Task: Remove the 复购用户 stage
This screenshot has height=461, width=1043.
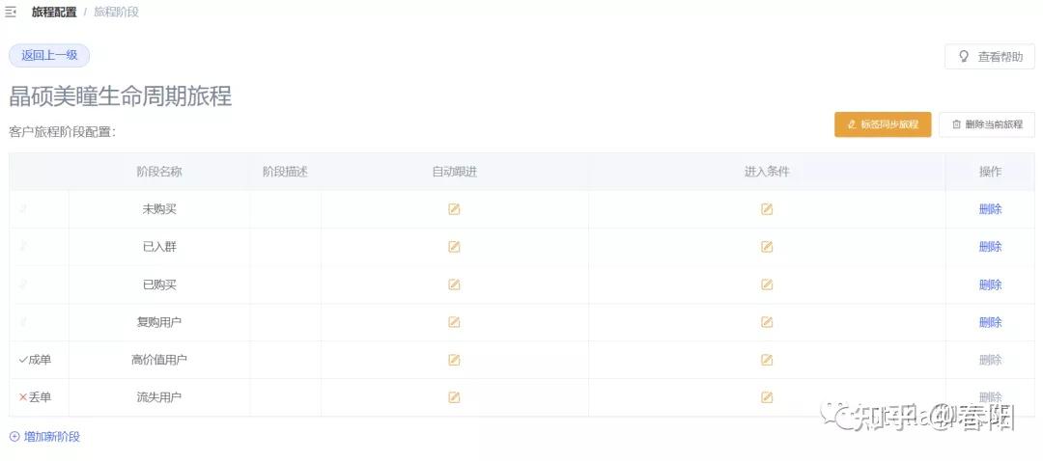Action: [x=990, y=322]
